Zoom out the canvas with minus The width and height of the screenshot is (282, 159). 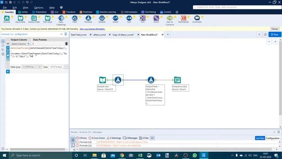pyautogui.click(x=269, y=42)
